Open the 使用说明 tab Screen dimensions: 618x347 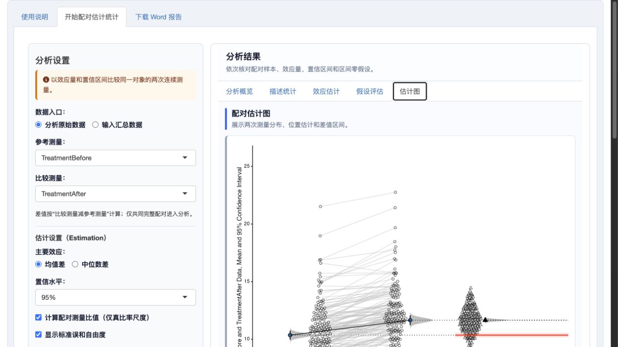click(x=35, y=17)
